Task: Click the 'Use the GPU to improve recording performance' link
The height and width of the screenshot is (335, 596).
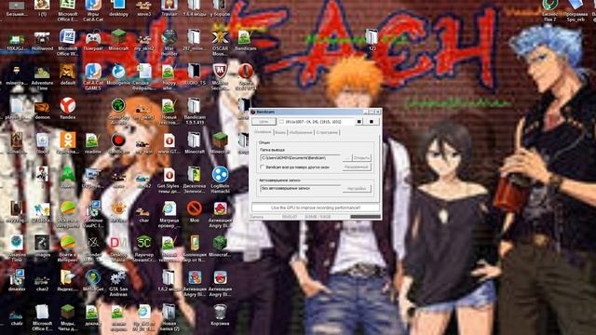Action: (316, 208)
